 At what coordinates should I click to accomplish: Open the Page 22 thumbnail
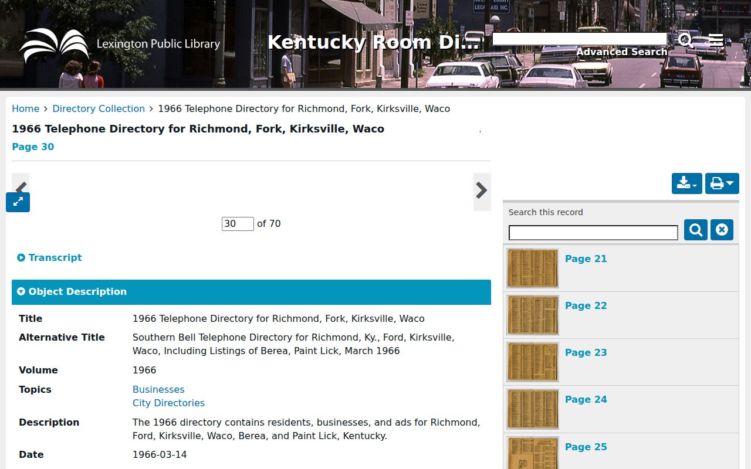point(533,315)
